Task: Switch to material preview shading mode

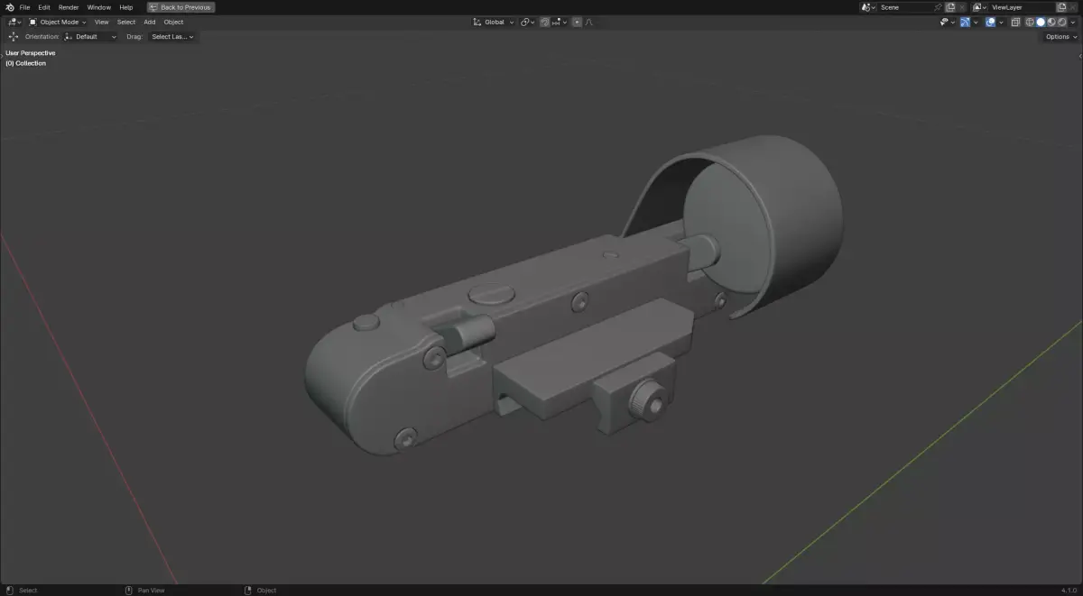Action: pos(1051,22)
